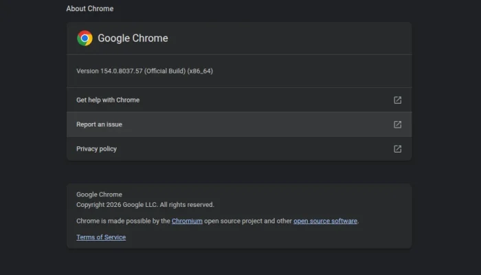This screenshot has height=275, width=481.
Task: Open Get help with Chrome
Action: pyautogui.click(x=239, y=100)
